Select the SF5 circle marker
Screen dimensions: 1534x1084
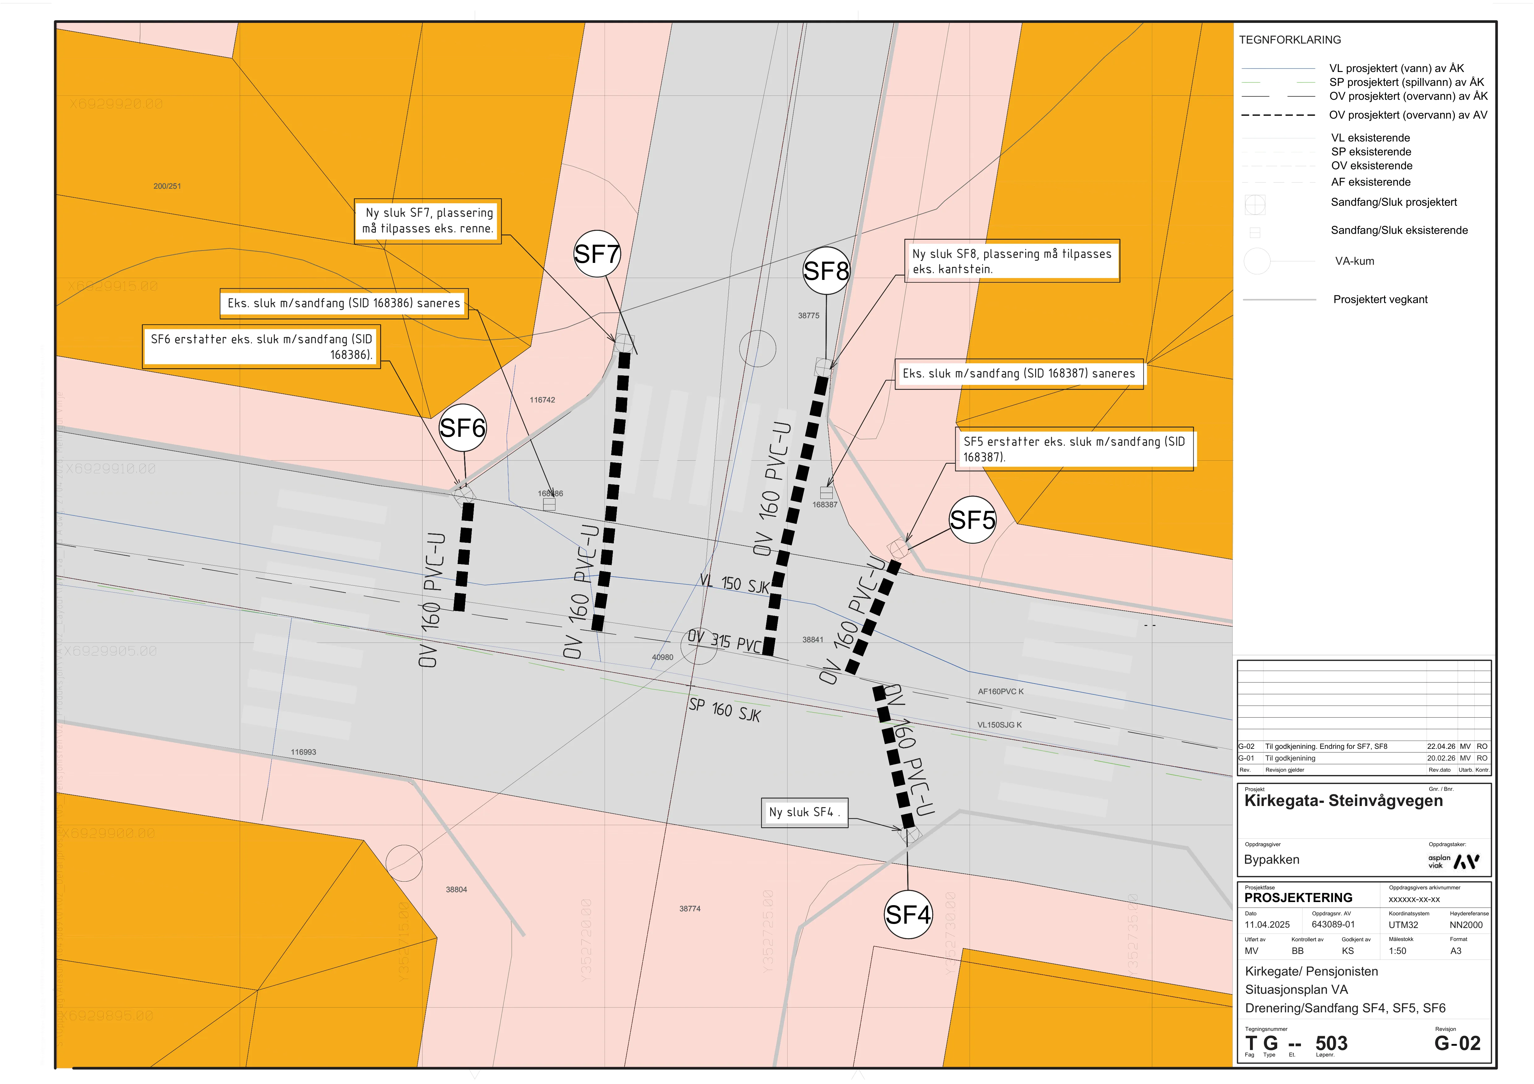point(972,520)
